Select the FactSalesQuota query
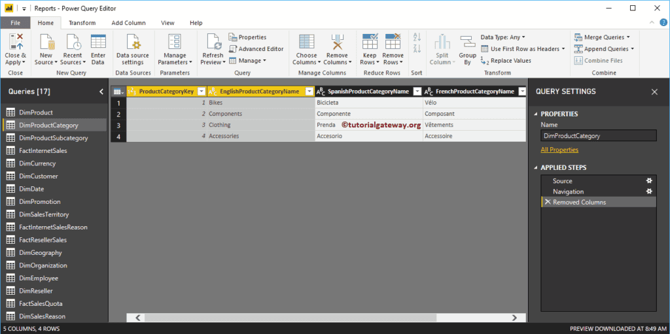The image size is (670, 334). 54,304
